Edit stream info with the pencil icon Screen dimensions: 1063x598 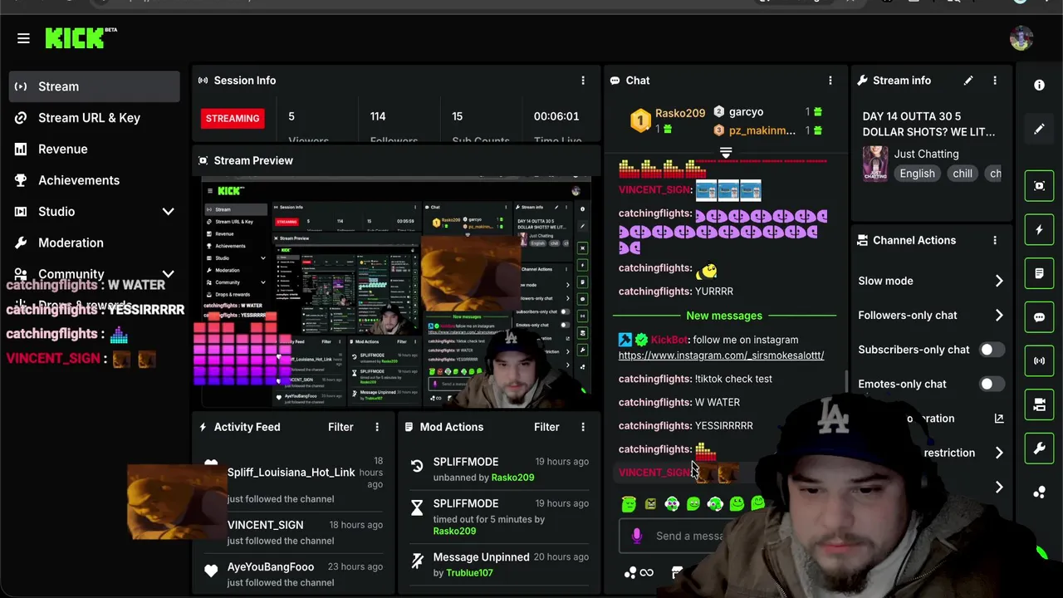click(x=968, y=81)
